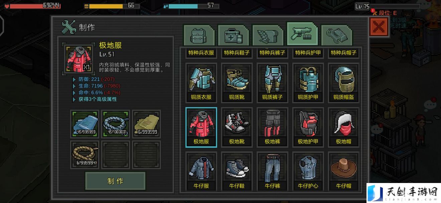This screenshot has width=441, height=203.
Task: Tap the brown rope material slot
Action: point(84,154)
